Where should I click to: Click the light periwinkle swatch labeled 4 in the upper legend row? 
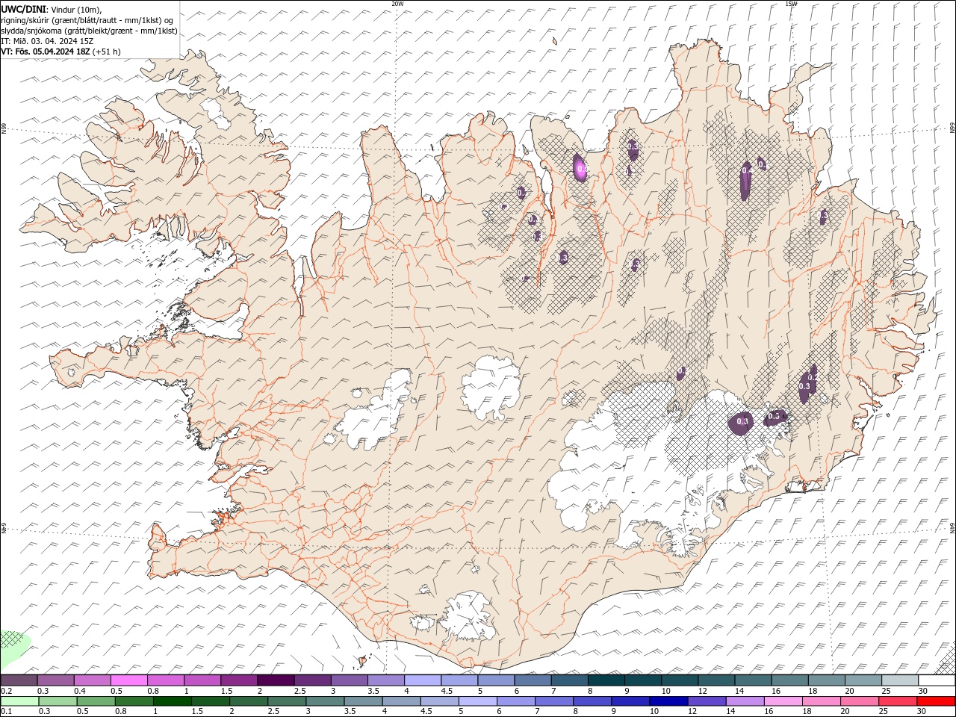point(423,680)
